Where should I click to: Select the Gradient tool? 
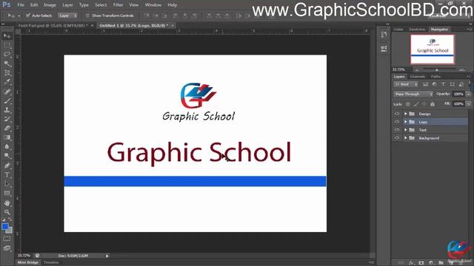pyautogui.click(x=7, y=137)
